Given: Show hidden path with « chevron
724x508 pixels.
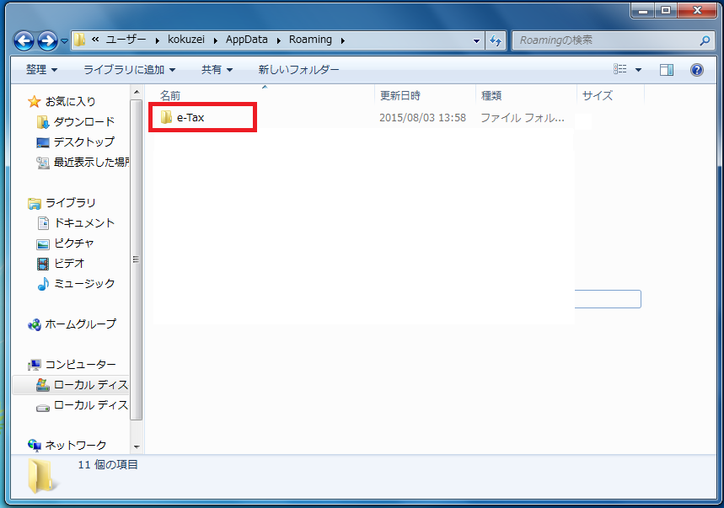Looking at the screenshot, I should click(x=95, y=40).
